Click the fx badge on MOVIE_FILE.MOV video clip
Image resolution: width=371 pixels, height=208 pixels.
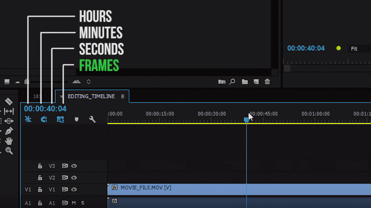tap(114, 187)
